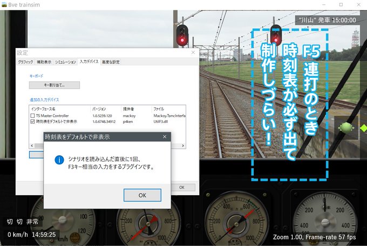Click version 1.0.6748.34912 cell

point(104,122)
